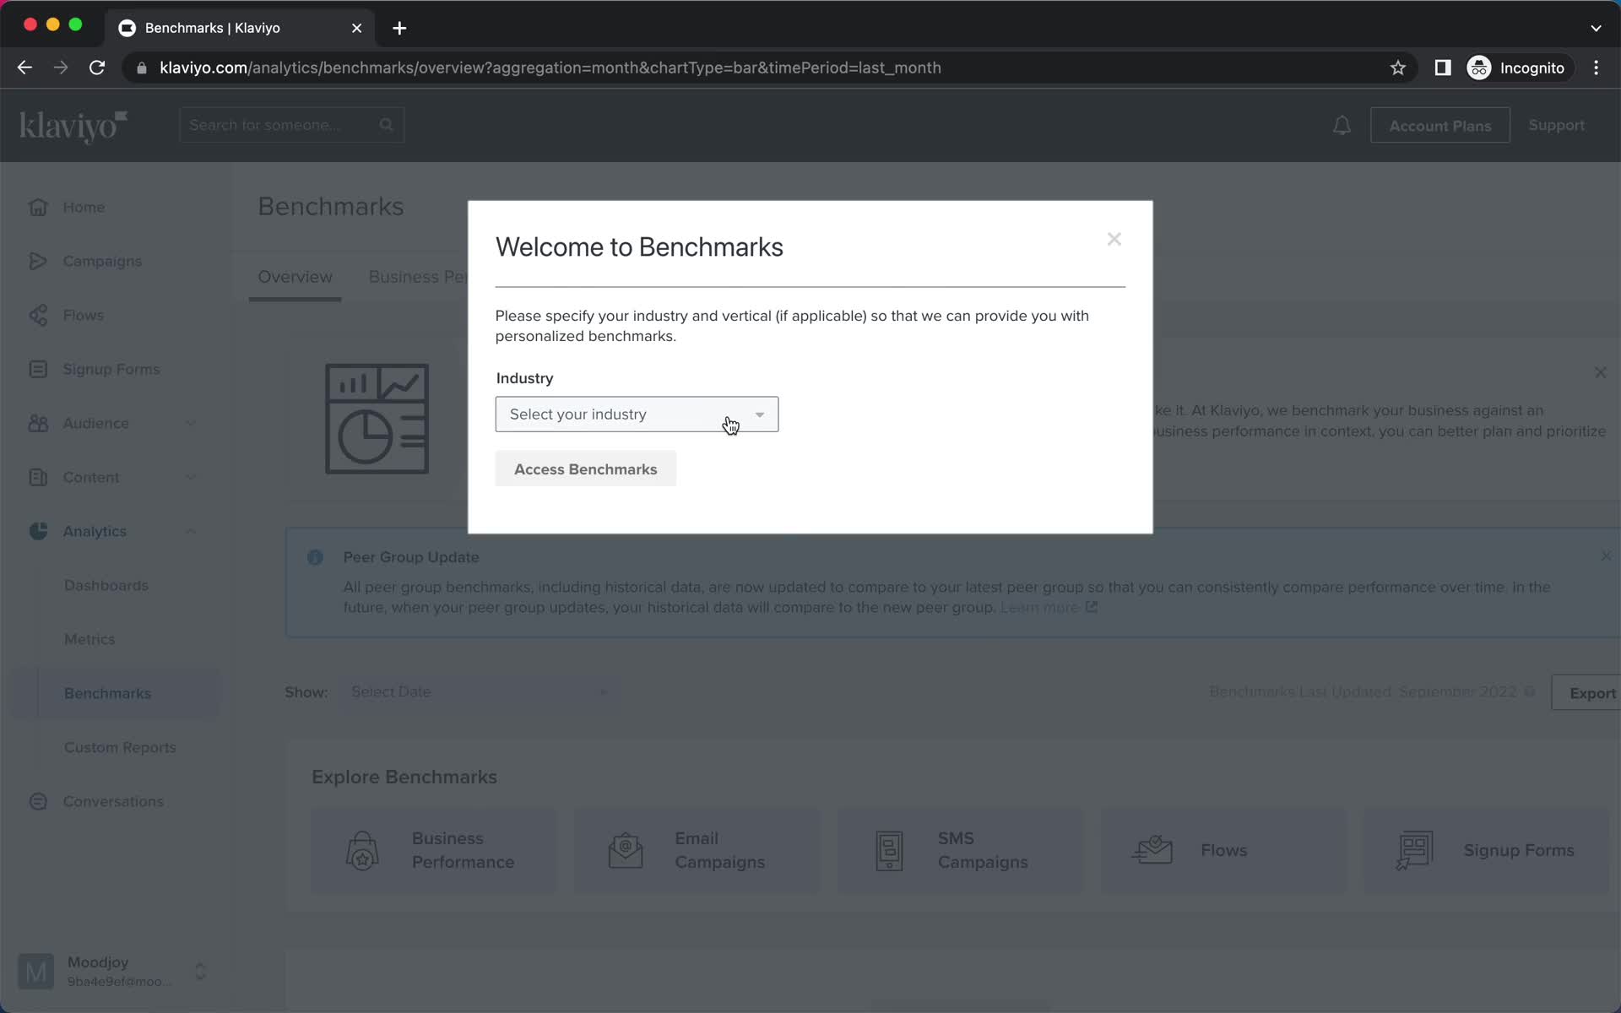Expand the Content section chevron

191,477
